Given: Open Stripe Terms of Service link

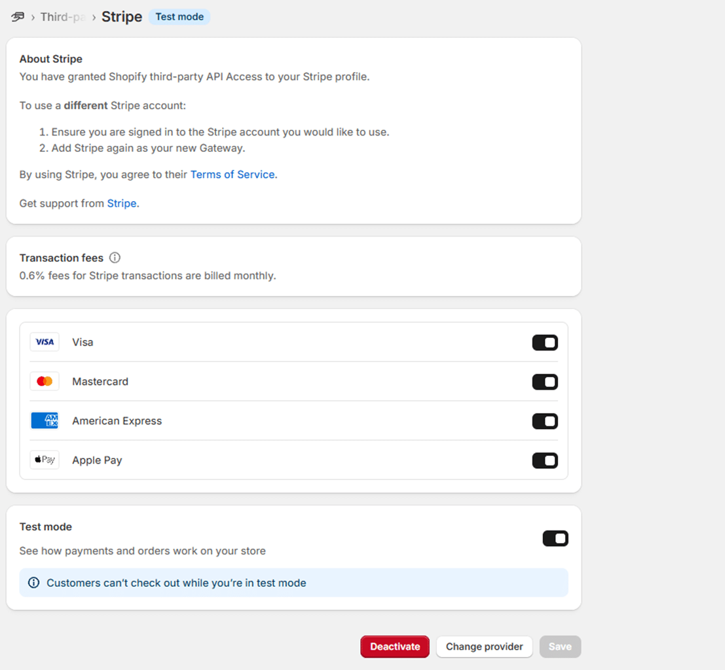Looking at the screenshot, I should (232, 174).
